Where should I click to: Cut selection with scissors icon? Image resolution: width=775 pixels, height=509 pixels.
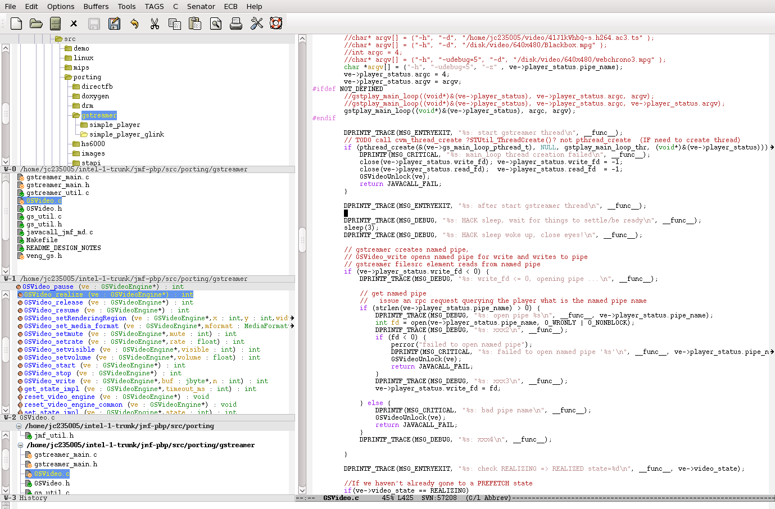click(x=155, y=24)
